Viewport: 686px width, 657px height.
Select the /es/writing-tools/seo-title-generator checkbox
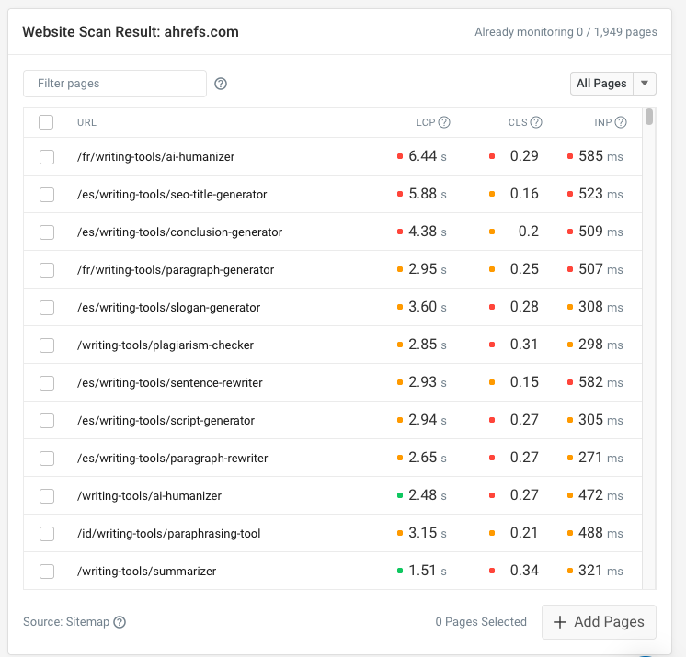coord(47,195)
